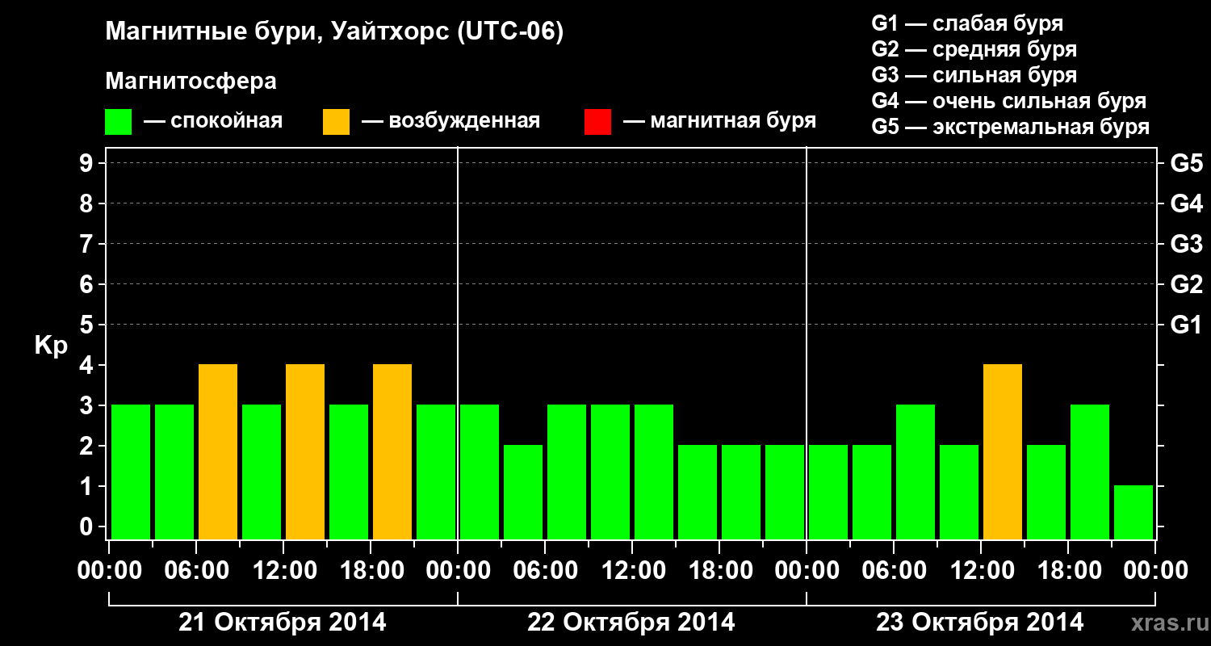1211x646 pixels.
Task: Click the '— спокойная' legend label
Action: point(213,122)
